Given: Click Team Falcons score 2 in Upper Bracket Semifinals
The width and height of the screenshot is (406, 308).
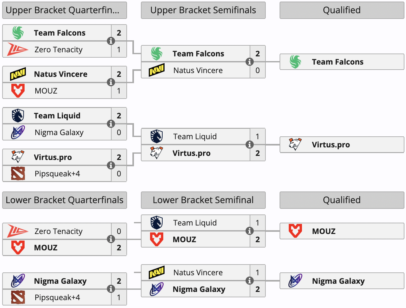Looking at the screenshot, I should tap(258, 54).
